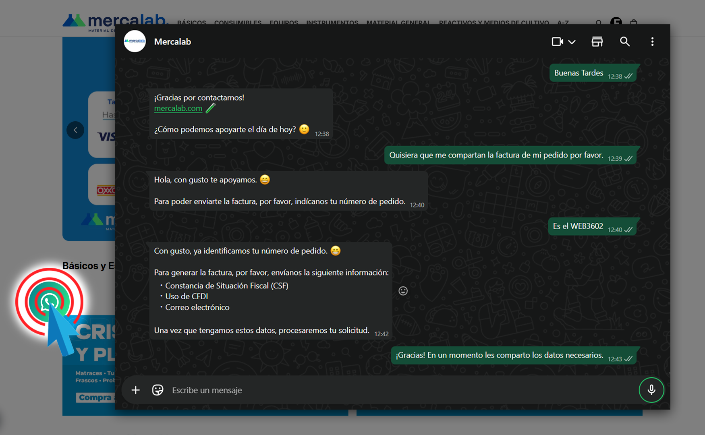Viewport: 705px width, 435px height.
Task: Select the 'Es el WEB3602' message
Action: [592, 226]
